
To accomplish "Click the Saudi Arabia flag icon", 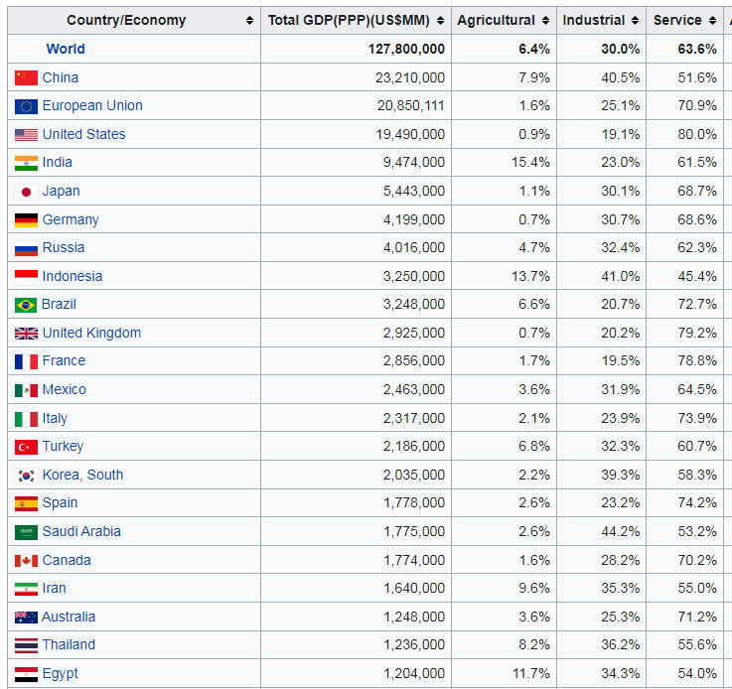I will [x=26, y=532].
